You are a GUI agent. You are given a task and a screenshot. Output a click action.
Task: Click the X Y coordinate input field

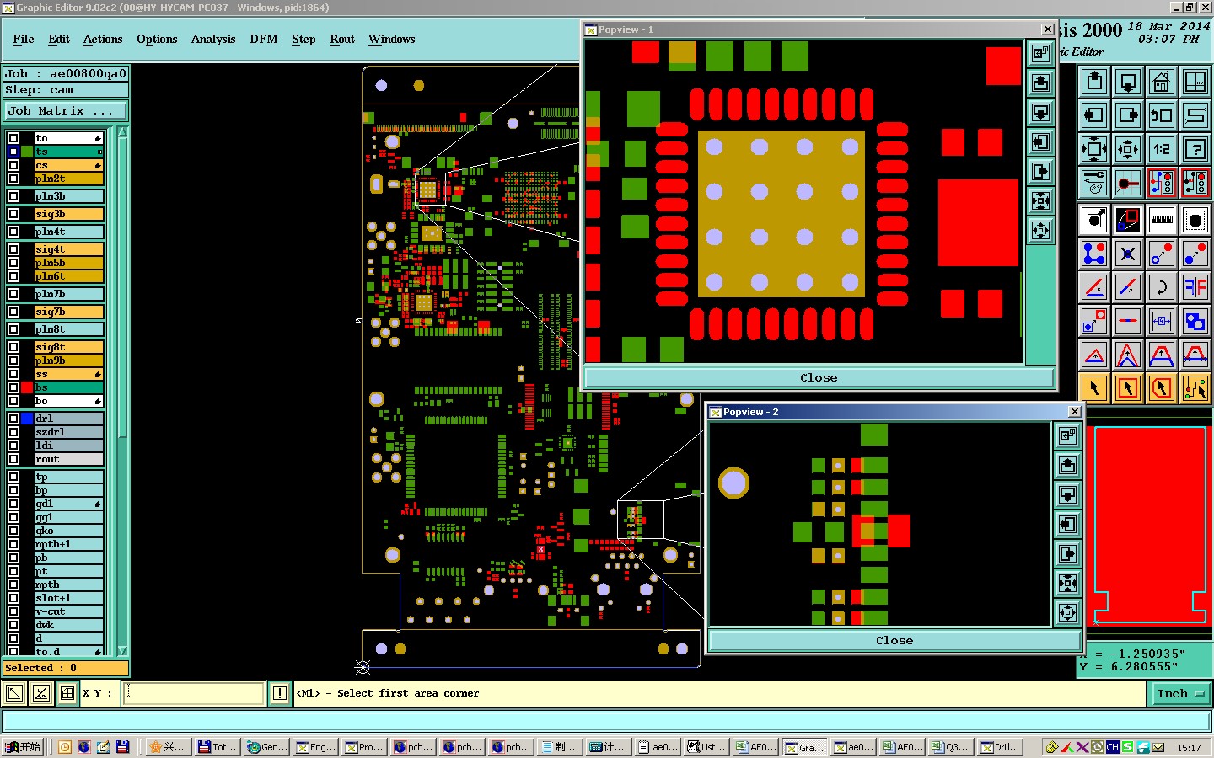(194, 693)
